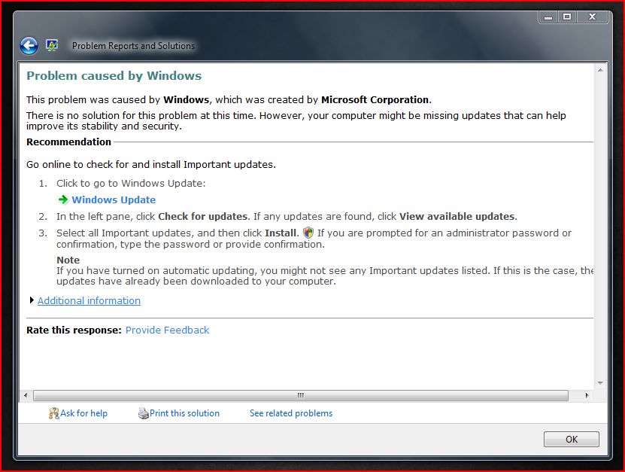
Task: Click the horizontal scrollbar right arrow
Action: pyautogui.click(x=587, y=395)
